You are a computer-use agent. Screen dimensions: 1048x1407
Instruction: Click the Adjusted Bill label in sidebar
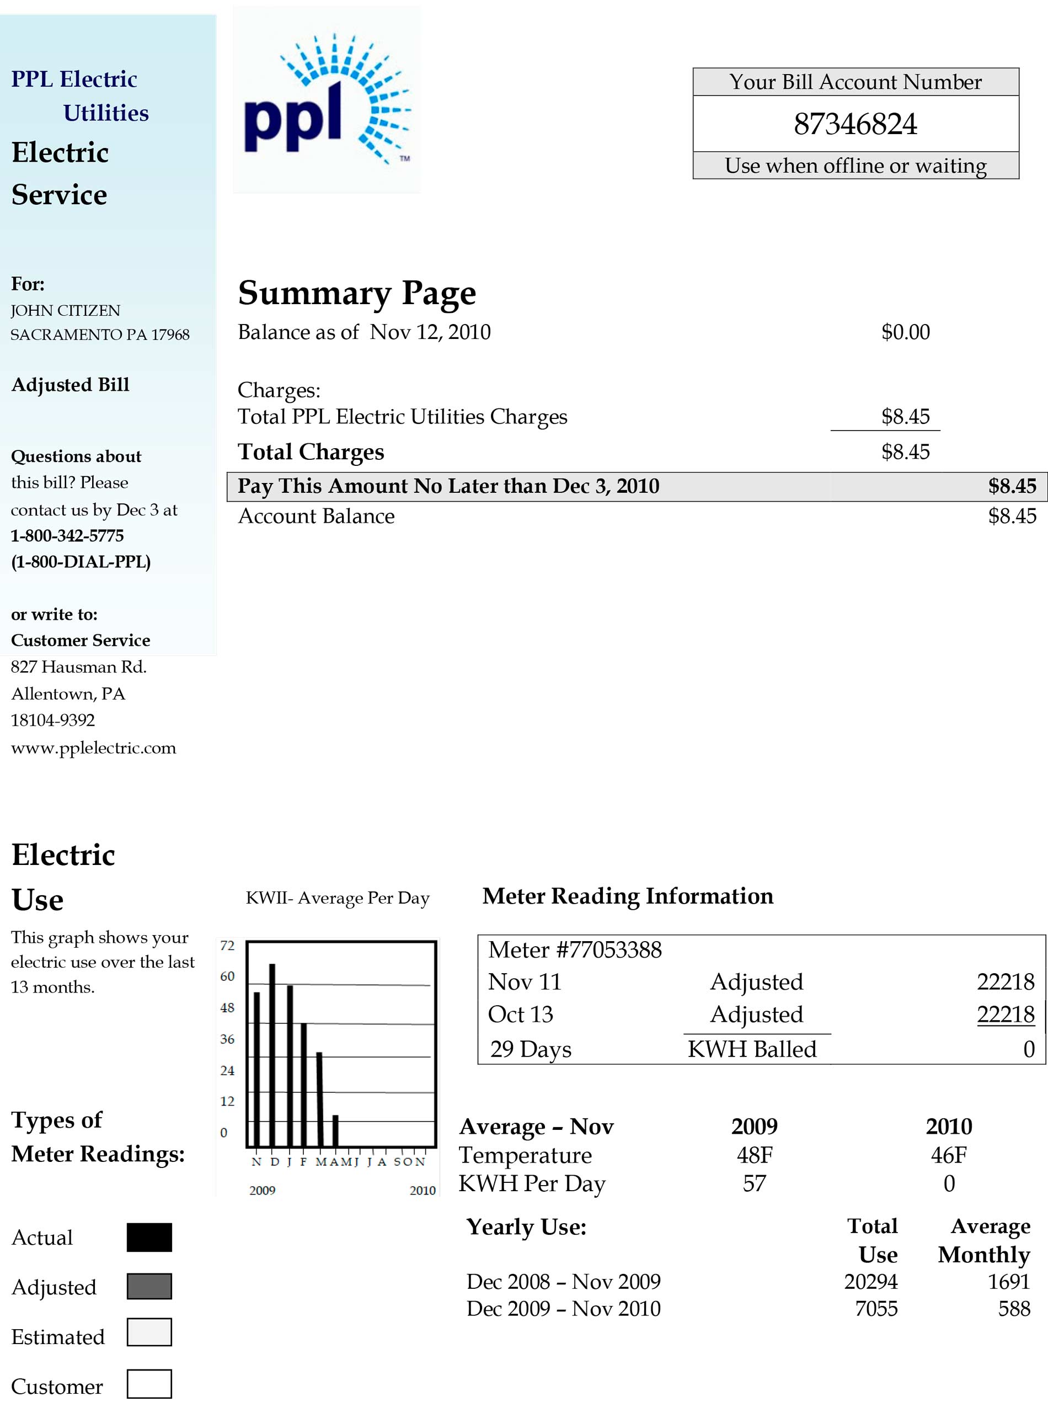(71, 385)
